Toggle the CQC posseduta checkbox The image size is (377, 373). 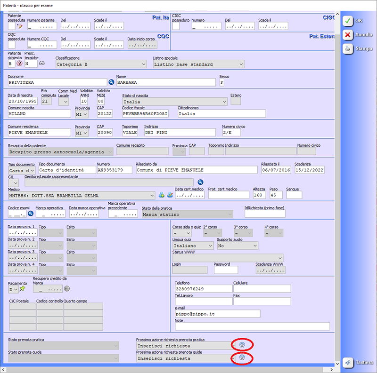(12, 45)
